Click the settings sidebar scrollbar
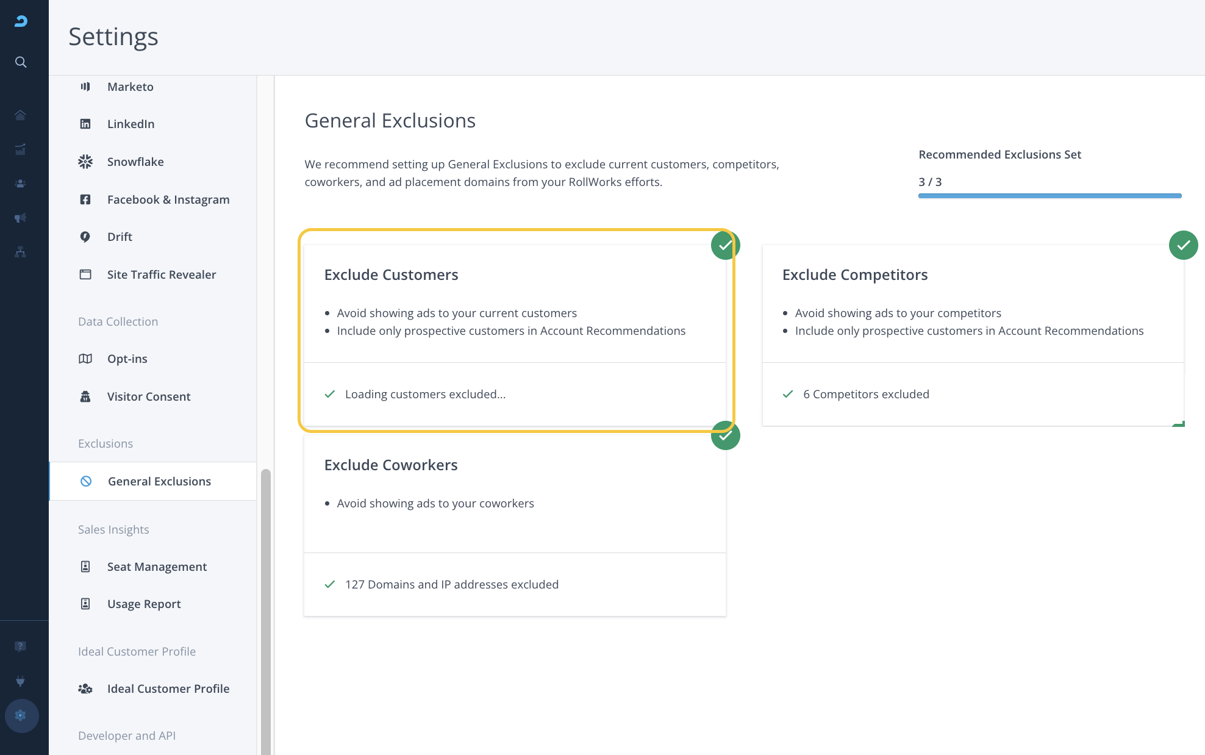The height and width of the screenshot is (755, 1205). [x=266, y=610]
